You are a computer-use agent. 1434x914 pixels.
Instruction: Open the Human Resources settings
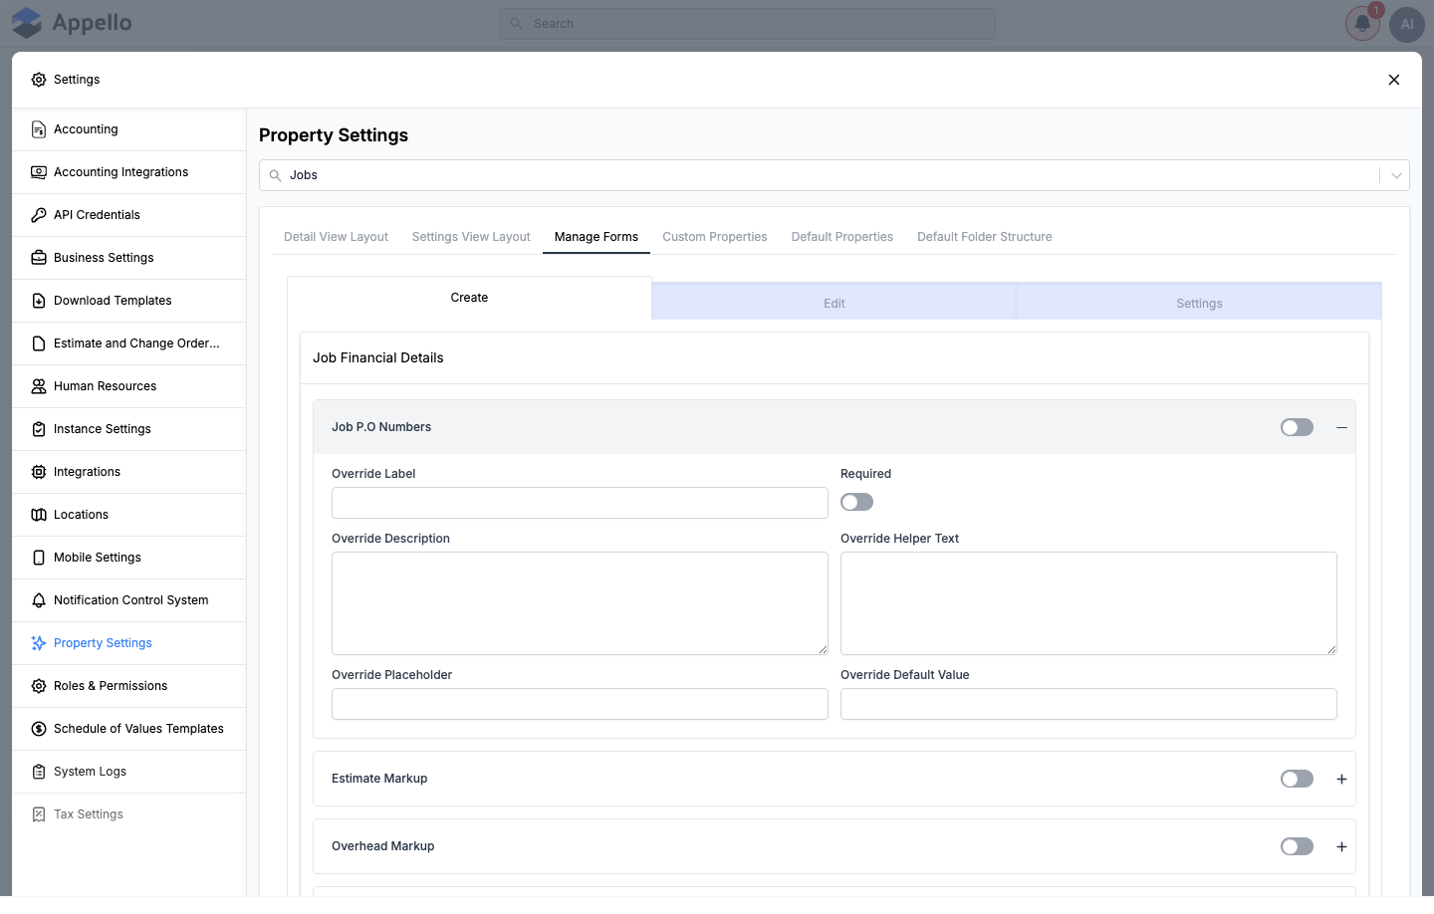point(129,386)
